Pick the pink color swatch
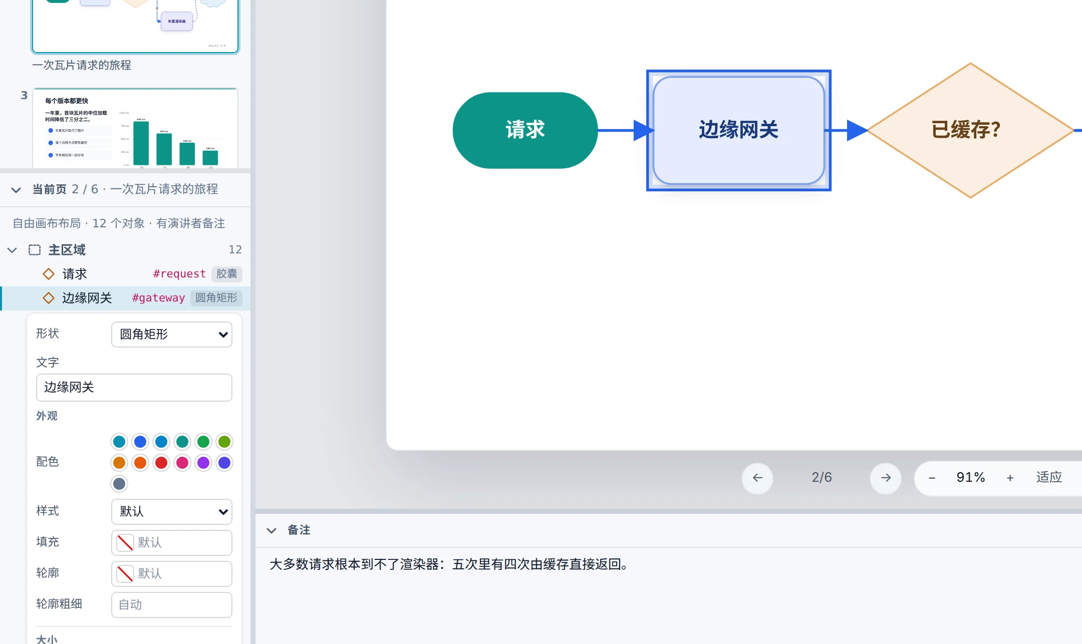Viewport: 1082px width, 644px height. 182,463
